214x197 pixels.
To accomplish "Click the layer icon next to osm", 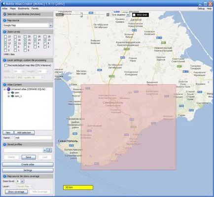I will pyautogui.click(x=12, y=93).
